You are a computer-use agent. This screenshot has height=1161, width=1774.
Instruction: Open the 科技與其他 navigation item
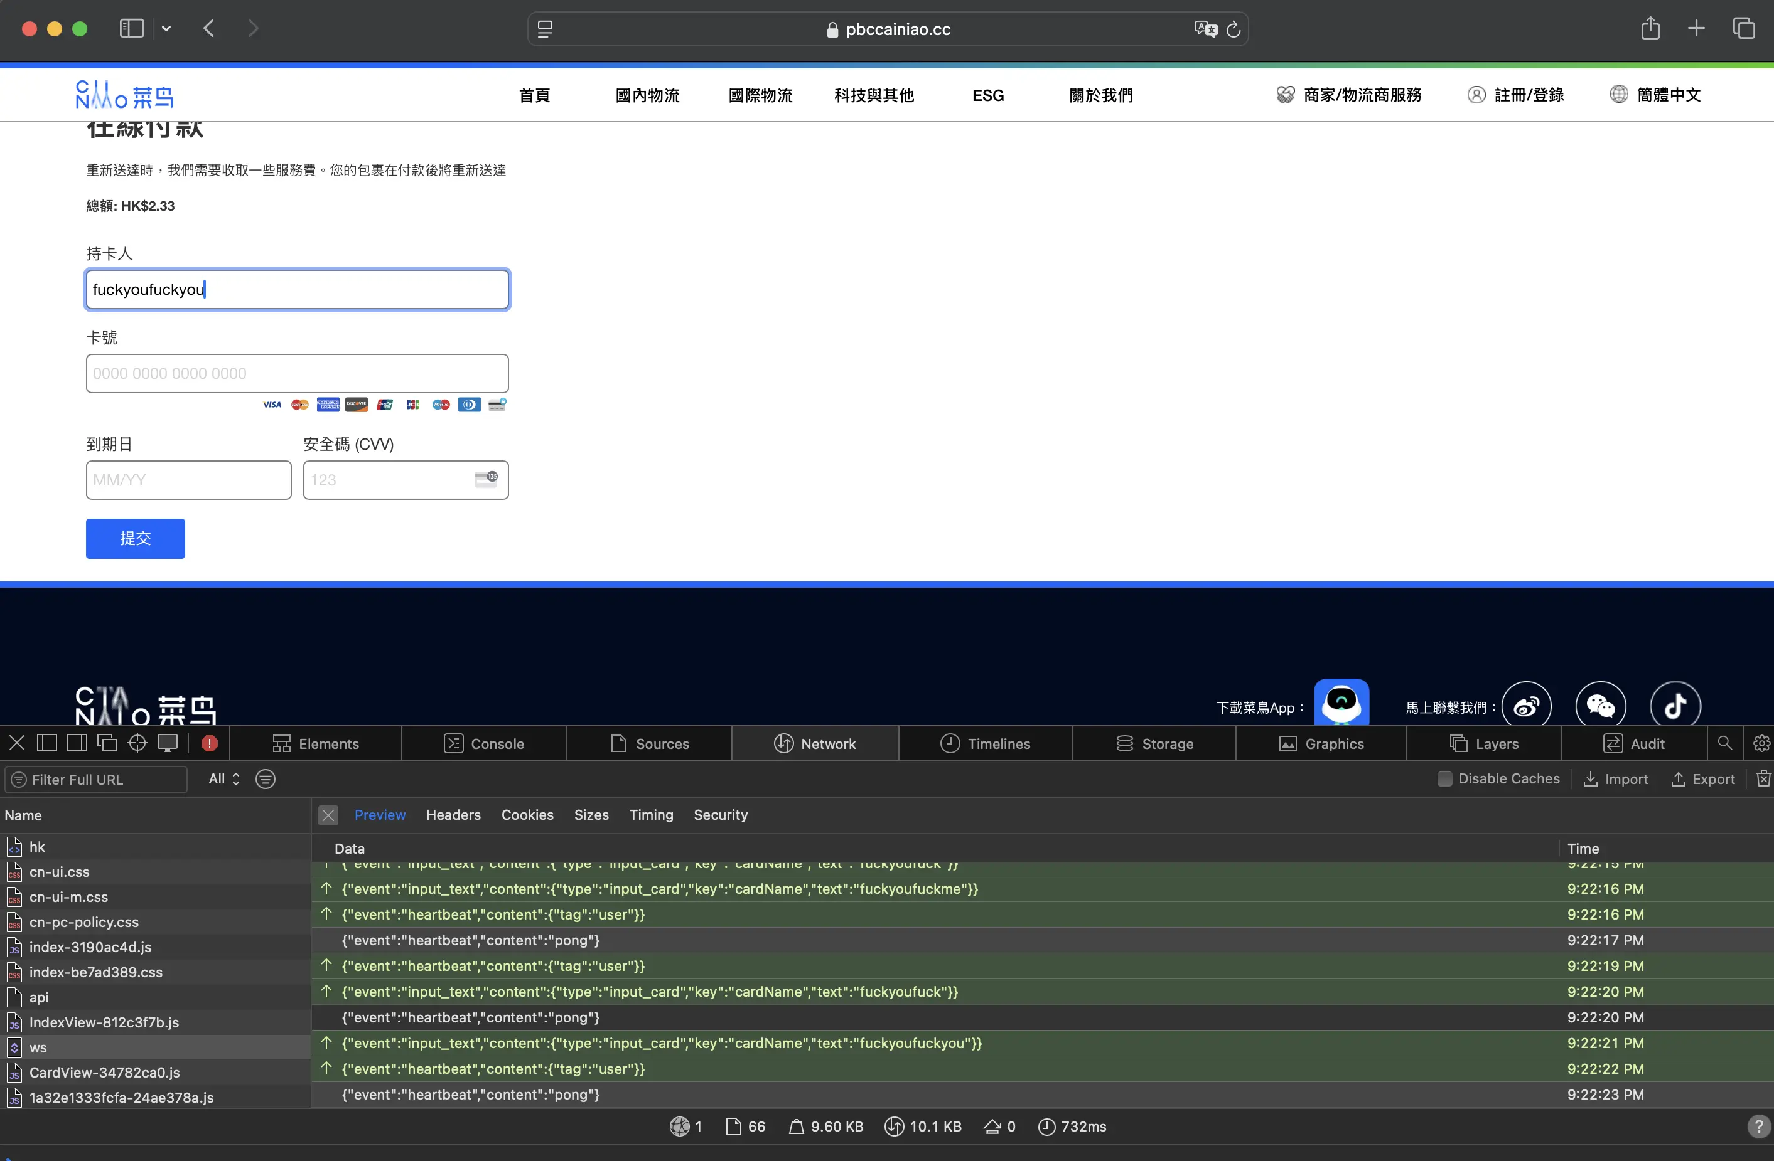[x=874, y=95]
